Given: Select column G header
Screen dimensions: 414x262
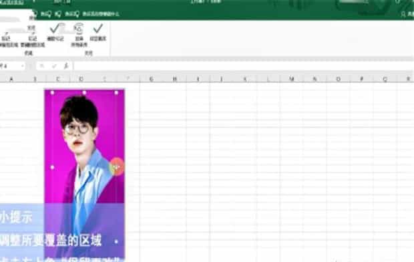Looking at the screenshot, I should [x=152, y=79].
